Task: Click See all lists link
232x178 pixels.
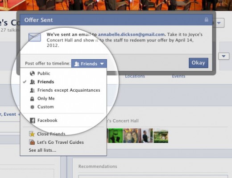Action: (42, 150)
